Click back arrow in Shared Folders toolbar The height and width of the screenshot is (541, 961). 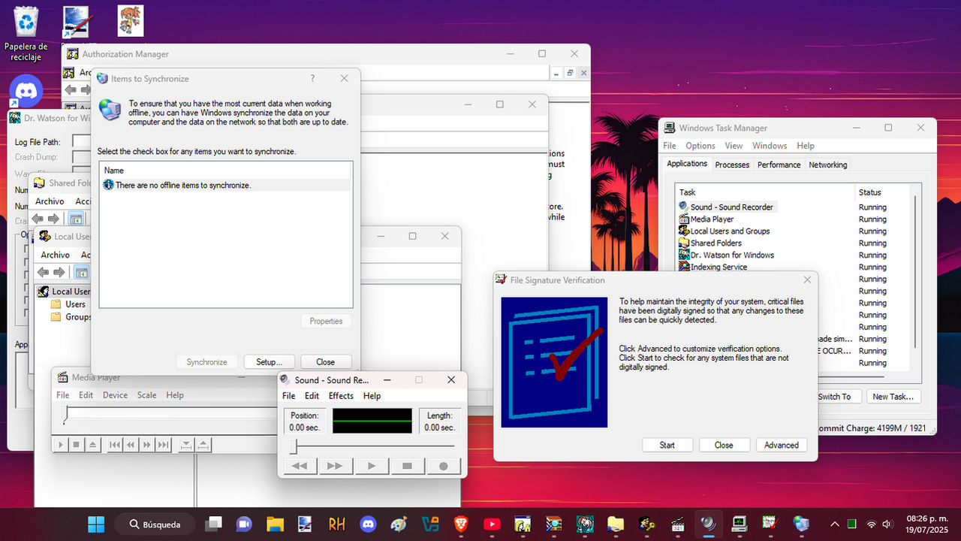37,219
